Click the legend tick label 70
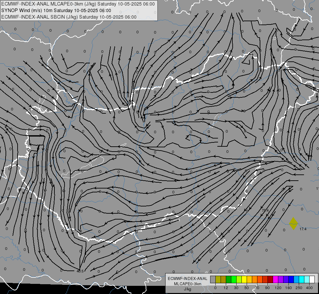Viewport: 319px width, 294px height. 257,288
